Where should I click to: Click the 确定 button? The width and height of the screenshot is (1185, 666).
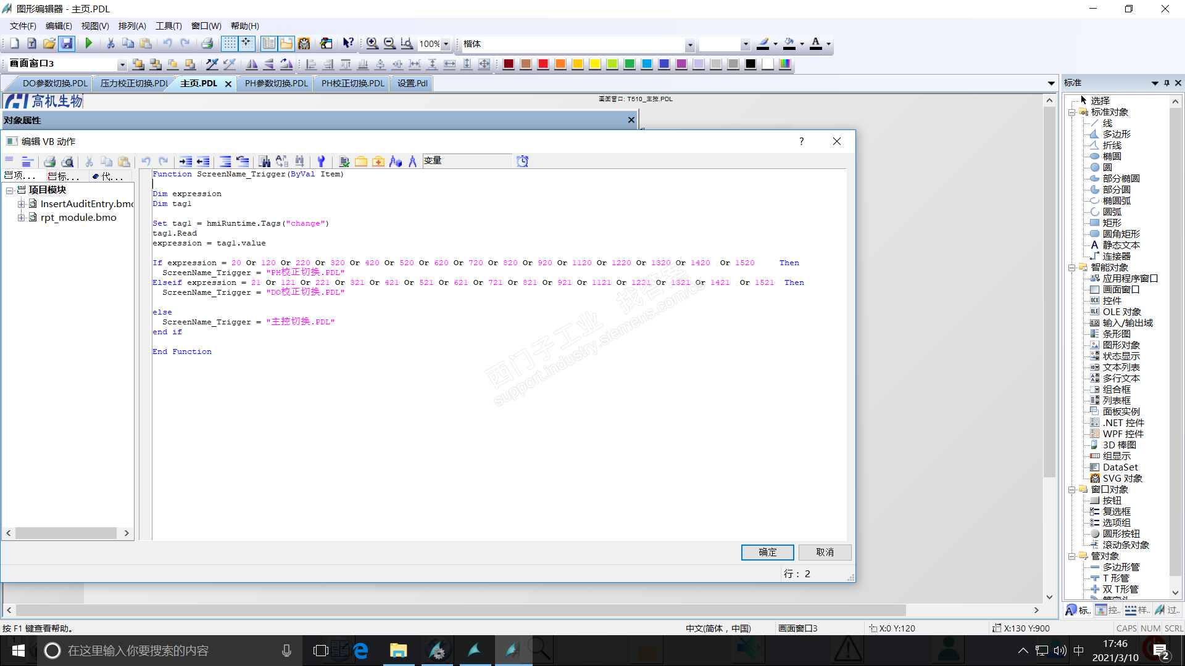(767, 552)
